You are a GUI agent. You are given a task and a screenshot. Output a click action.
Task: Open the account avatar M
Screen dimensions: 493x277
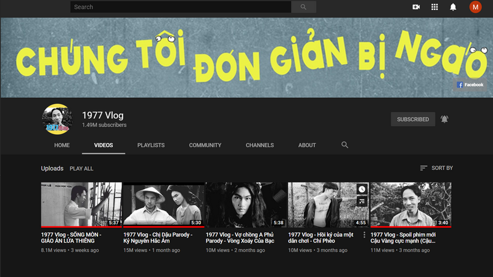coord(475,7)
